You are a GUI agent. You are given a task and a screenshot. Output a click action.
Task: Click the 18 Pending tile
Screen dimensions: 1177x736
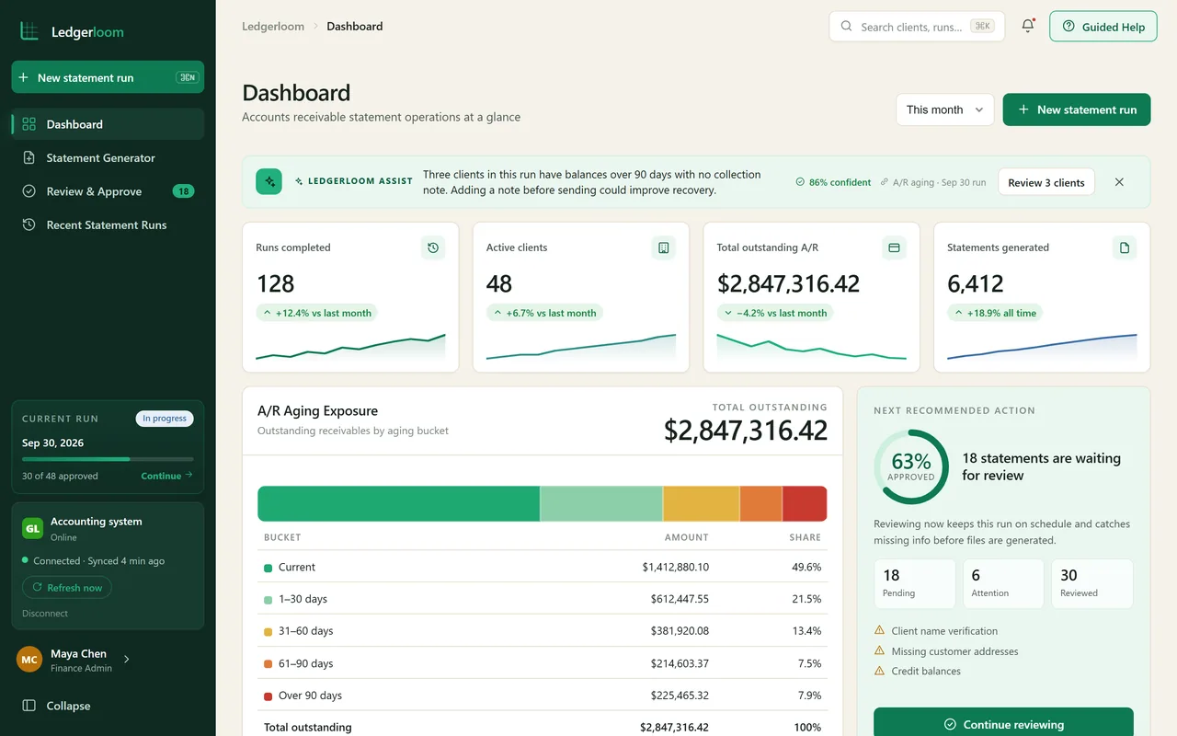pyautogui.click(x=915, y=583)
